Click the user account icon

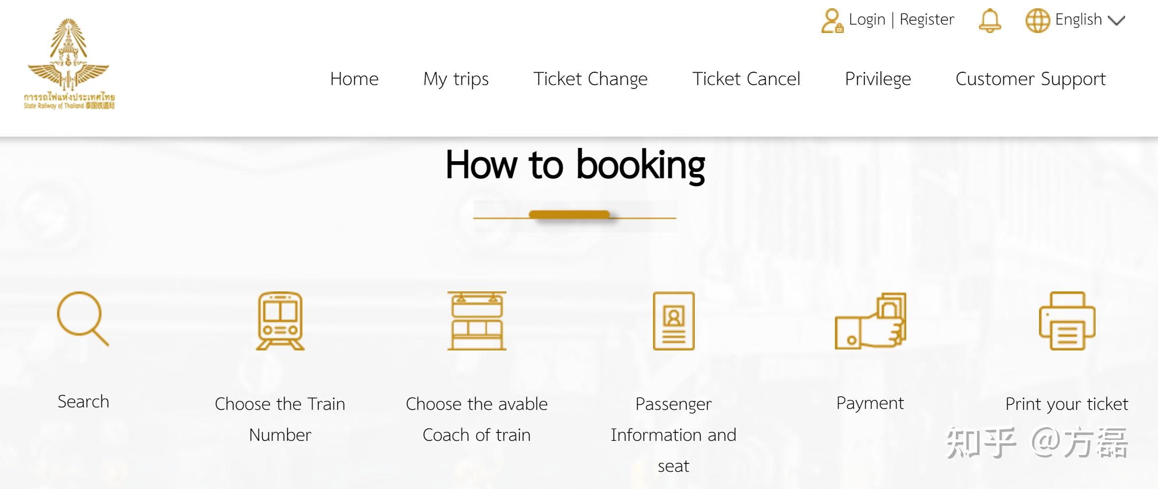point(831,21)
